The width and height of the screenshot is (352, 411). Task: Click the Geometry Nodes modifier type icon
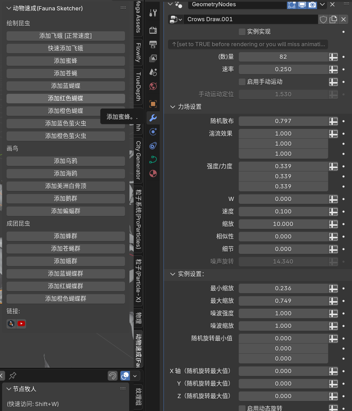click(178, 5)
